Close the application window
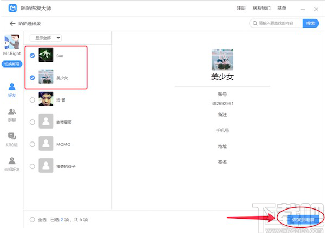This screenshot has width=328, height=236. click(316, 9)
